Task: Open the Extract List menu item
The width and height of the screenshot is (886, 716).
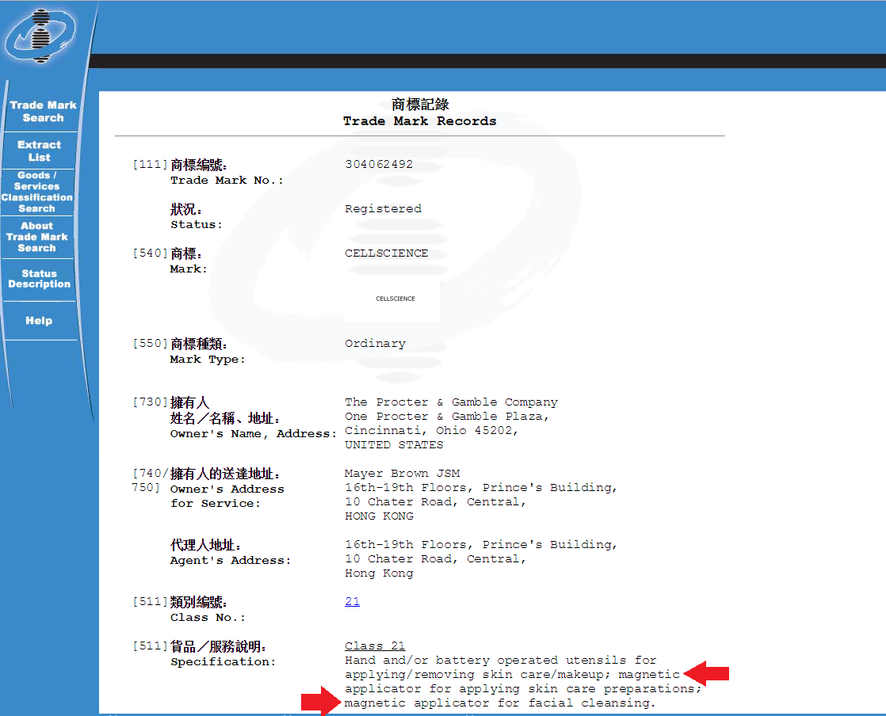Action: 39,150
